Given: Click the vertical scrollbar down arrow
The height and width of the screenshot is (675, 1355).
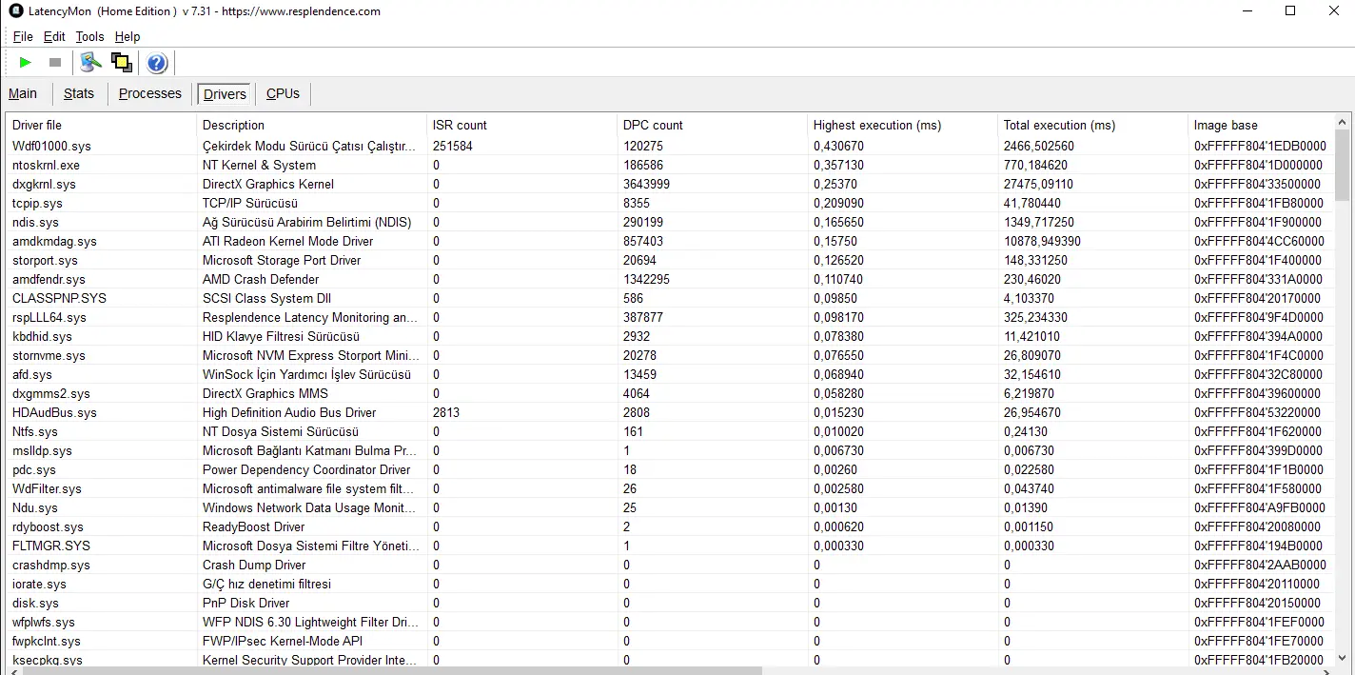Looking at the screenshot, I should 1343,656.
